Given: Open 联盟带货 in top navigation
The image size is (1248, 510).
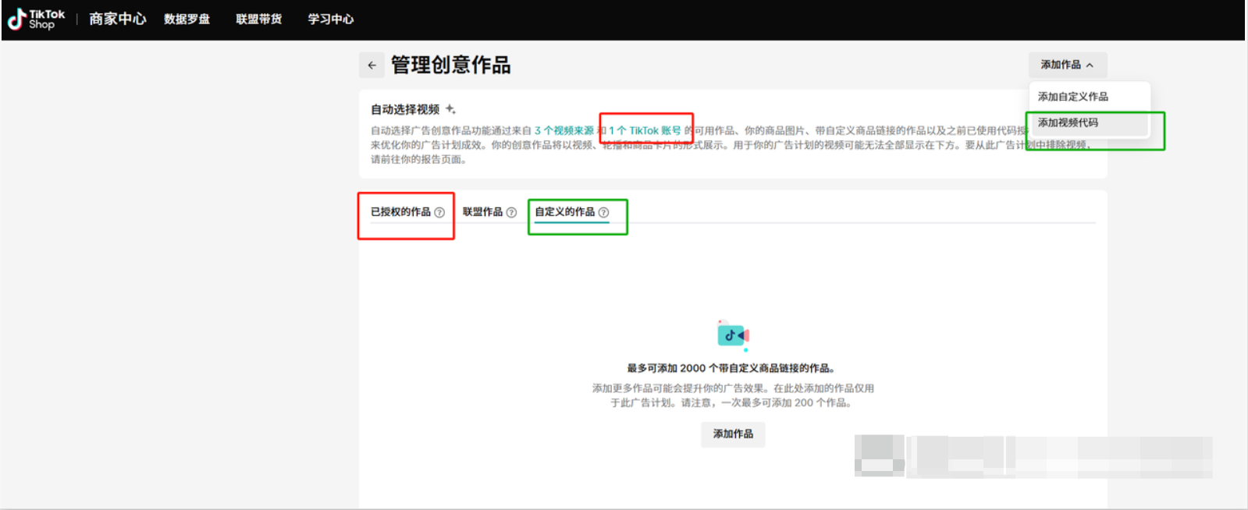Looking at the screenshot, I should 258,19.
